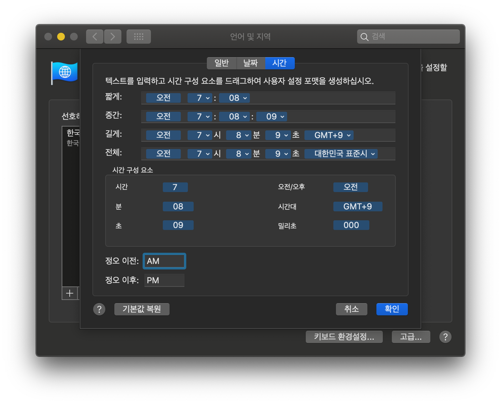Click the 시간대 element token GMT+9

(358, 206)
